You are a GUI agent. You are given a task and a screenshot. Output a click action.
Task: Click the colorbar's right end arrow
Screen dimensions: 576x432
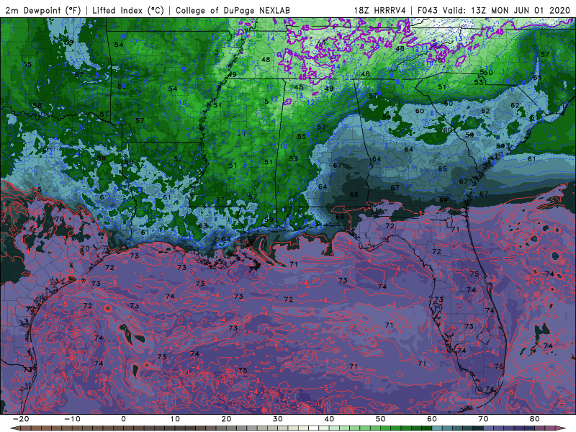(561, 428)
